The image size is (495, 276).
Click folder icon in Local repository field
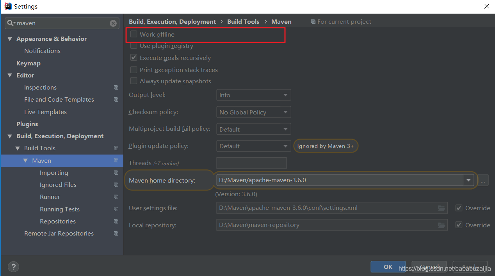[442, 225]
